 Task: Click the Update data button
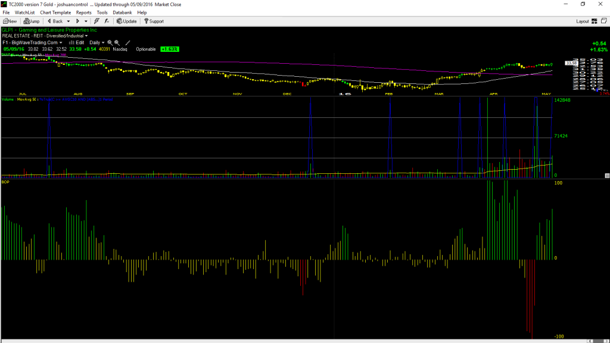127,21
